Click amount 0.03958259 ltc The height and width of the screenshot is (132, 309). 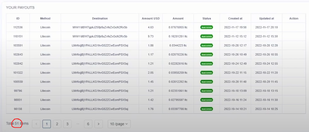pos(178,72)
